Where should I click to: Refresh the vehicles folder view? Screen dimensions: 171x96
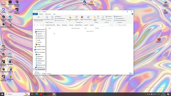(x=112, y=25)
